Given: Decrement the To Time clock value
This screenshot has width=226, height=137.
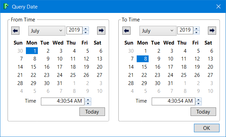Looking at the screenshot, I should (x=199, y=103).
